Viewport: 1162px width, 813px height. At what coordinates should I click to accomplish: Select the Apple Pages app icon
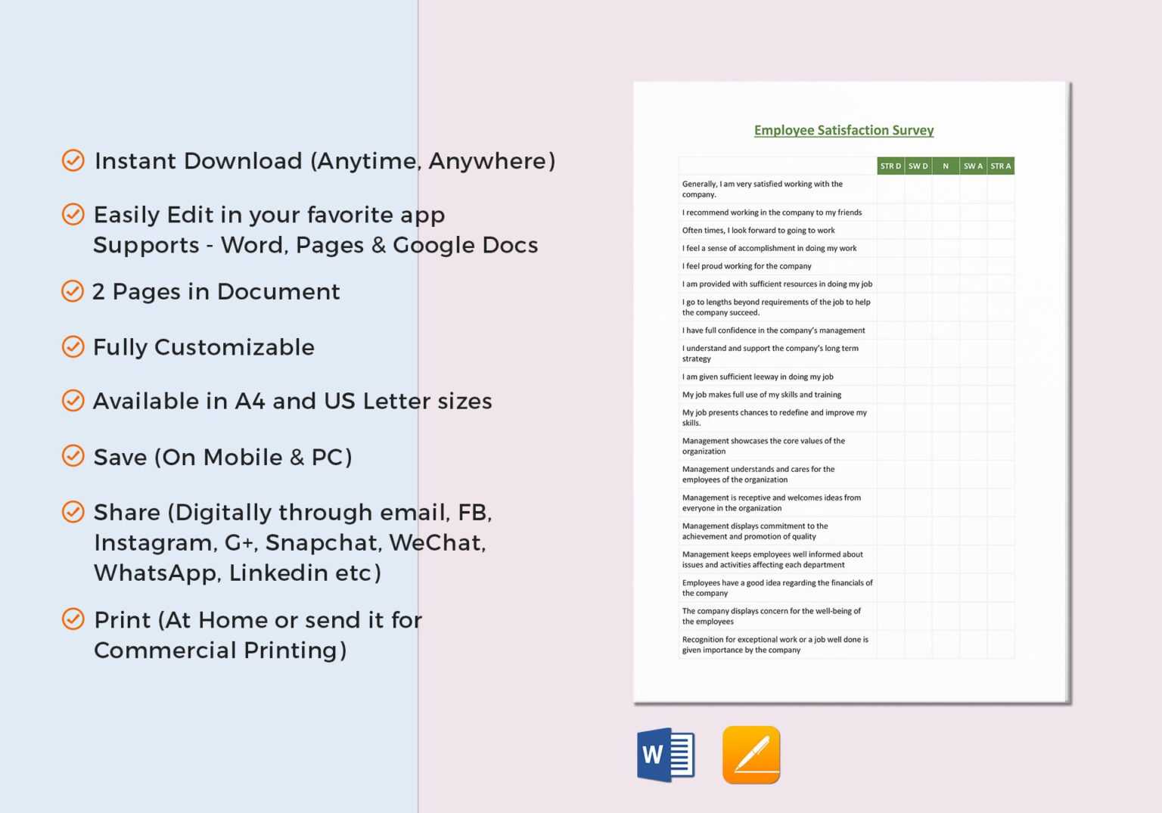(x=750, y=754)
